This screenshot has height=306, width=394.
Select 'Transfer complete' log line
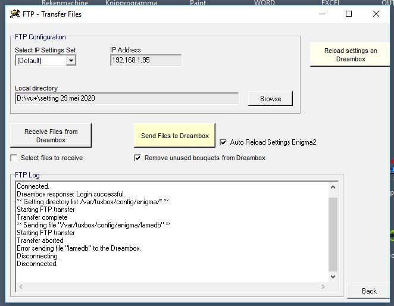tap(42, 217)
